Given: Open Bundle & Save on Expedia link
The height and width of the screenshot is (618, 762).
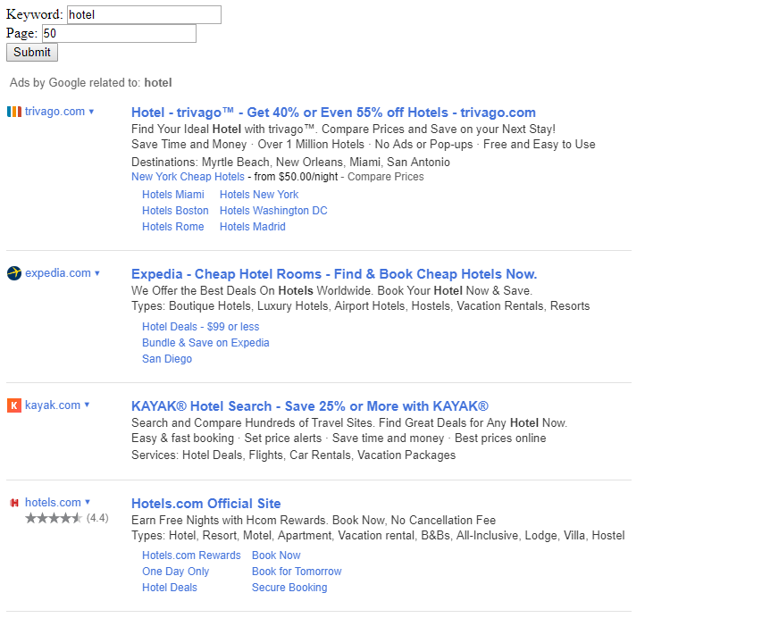Looking at the screenshot, I should pos(205,343).
